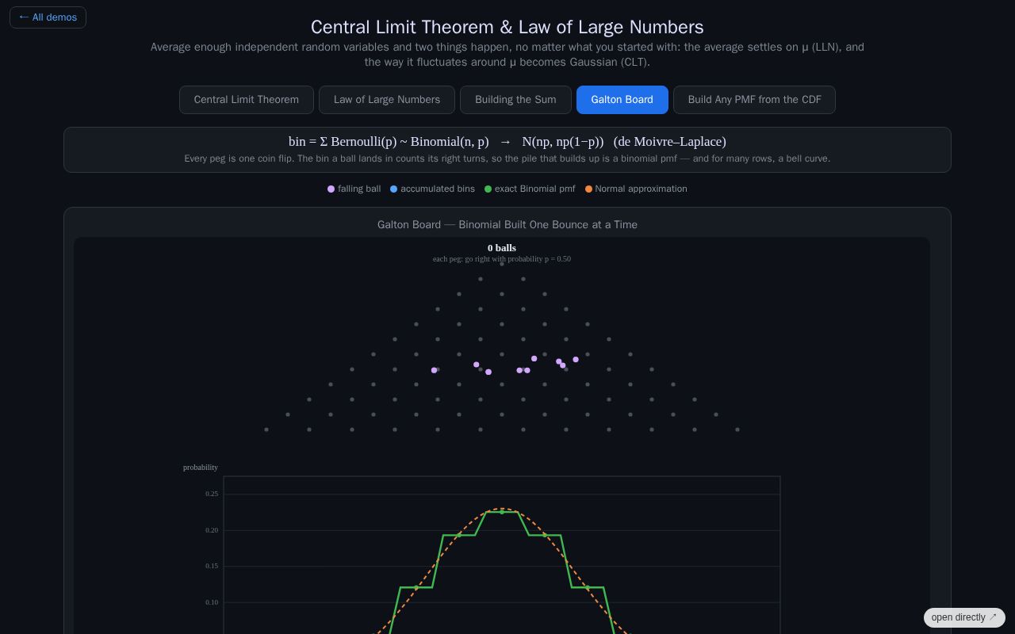This screenshot has height=634, width=1015.
Task: Click the probability axis label
Action: 201,468
